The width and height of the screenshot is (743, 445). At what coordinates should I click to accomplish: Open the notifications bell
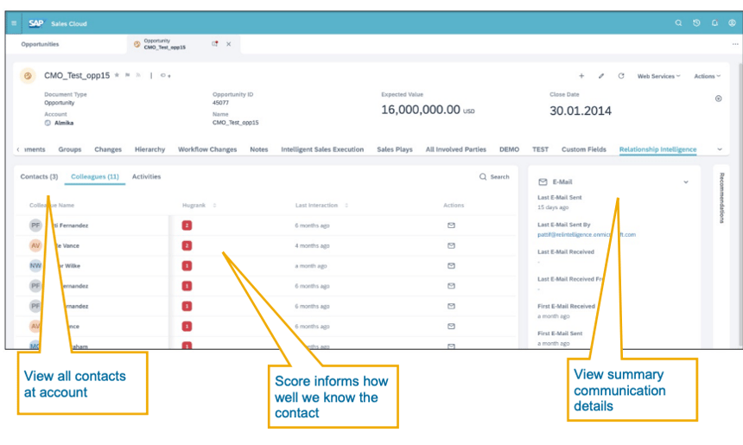714,22
